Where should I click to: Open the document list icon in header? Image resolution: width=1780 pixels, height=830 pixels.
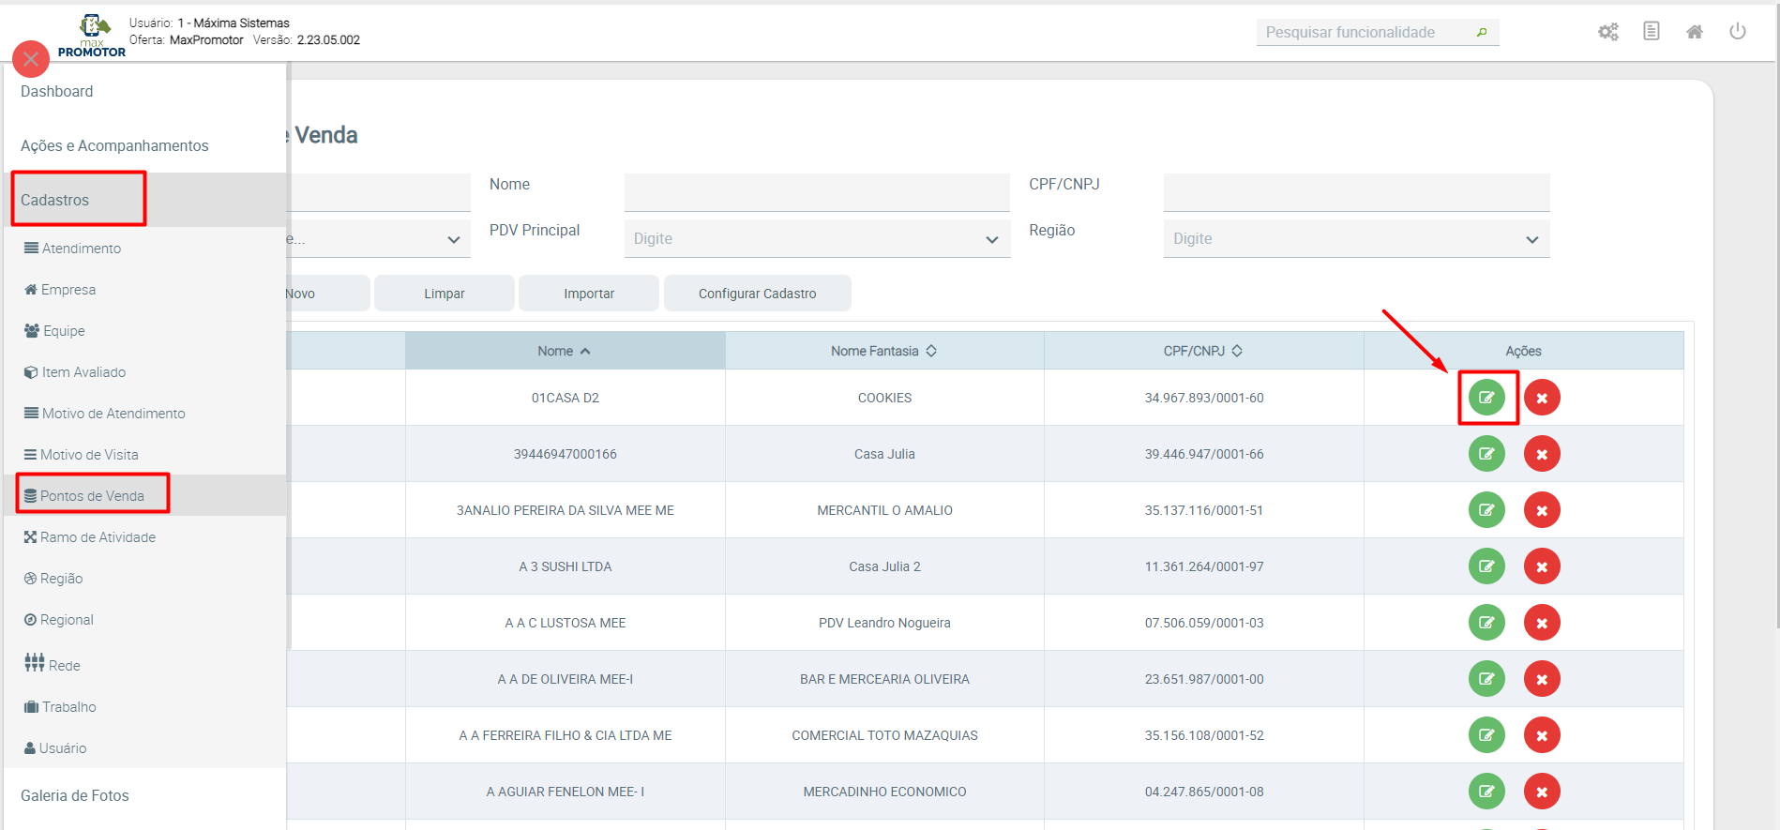point(1652,32)
